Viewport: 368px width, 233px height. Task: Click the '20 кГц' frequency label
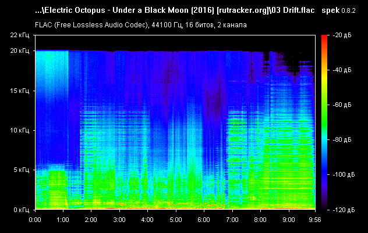point(20,51)
